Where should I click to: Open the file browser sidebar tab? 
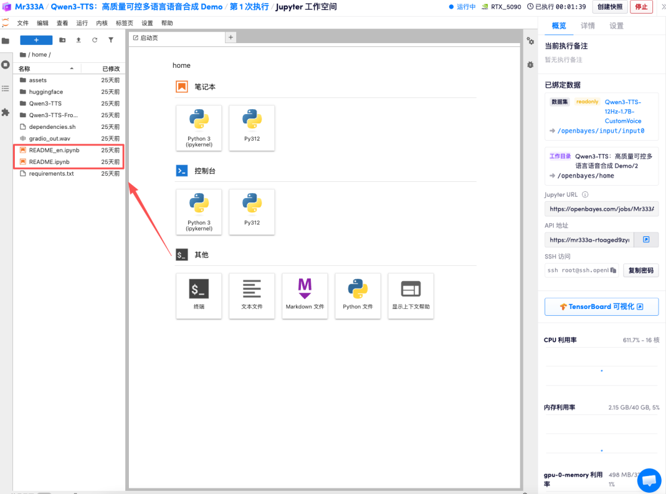tap(6, 41)
